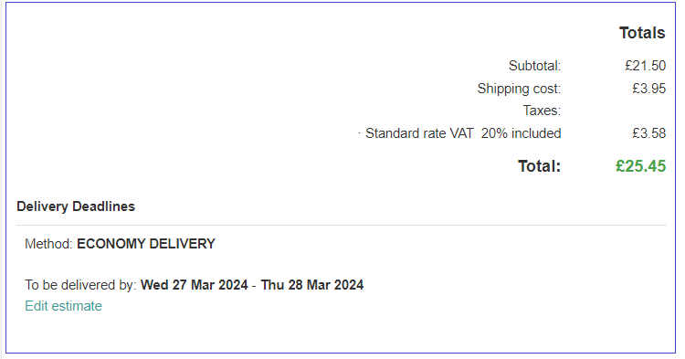Viewport: 685px width, 359px height.
Task: Click the Method label
Action: [x=48, y=244]
